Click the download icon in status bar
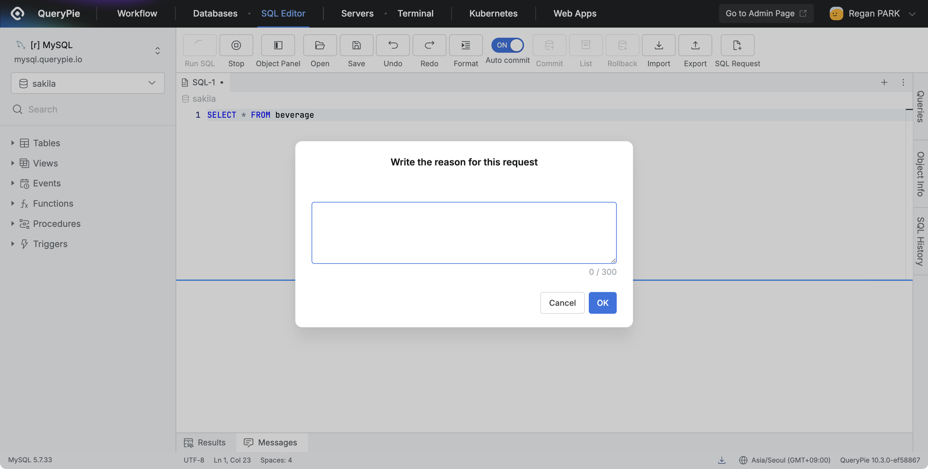The image size is (928, 469). coord(721,460)
